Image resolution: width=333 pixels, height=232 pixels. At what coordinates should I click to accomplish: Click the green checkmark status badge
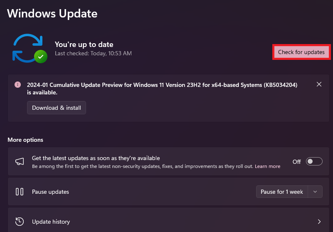click(41, 57)
